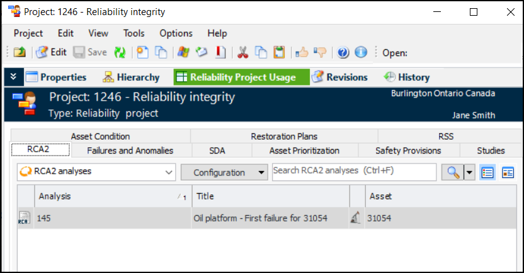The image size is (524, 273).
Task: Sort by the Analysis column header
Action: 105,196
